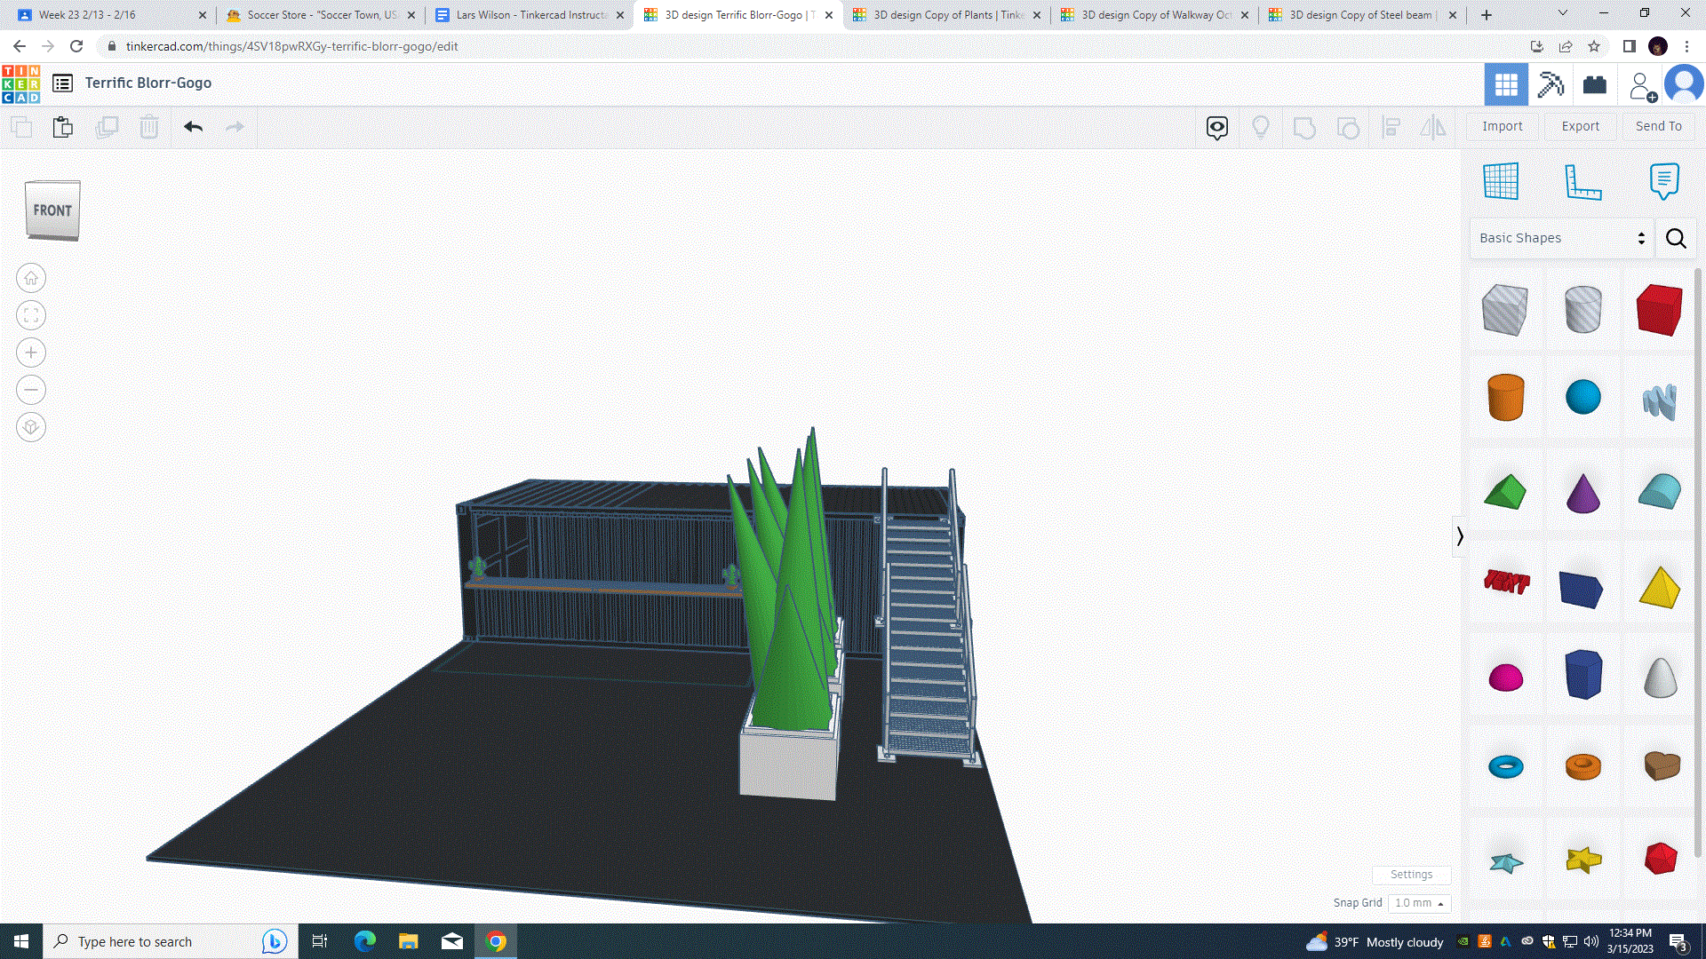Select the Ruler tool icon
Screen dimensions: 1706x959
(x=1582, y=182)
